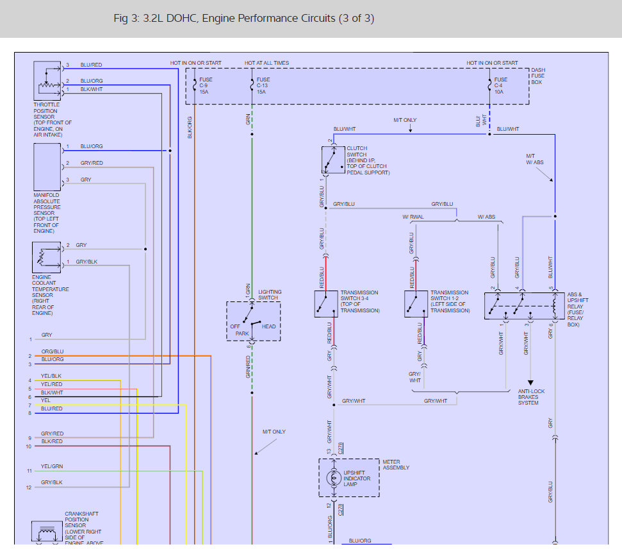Click the engine coolant temperature sensor symbol
This screenshot has width=622, height=549.
46,257
